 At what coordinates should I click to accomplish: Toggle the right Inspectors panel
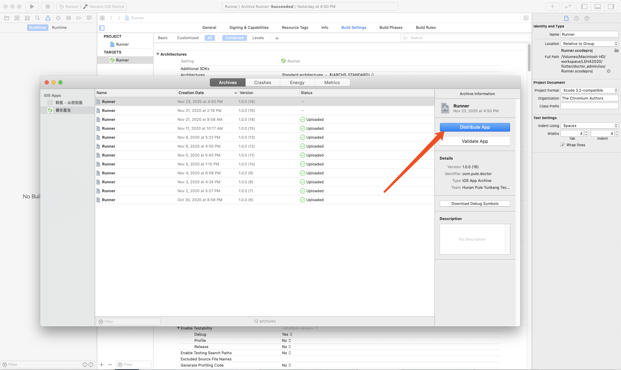[x=611, y=7]
